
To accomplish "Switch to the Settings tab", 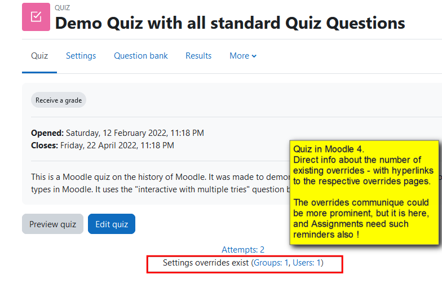I will 81,56.
